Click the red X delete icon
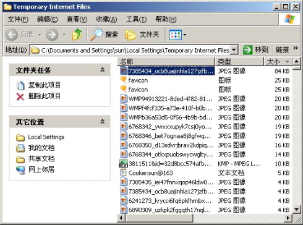 coord(20,96)
